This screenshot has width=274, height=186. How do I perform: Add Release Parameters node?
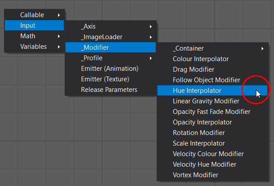point(109,90)
